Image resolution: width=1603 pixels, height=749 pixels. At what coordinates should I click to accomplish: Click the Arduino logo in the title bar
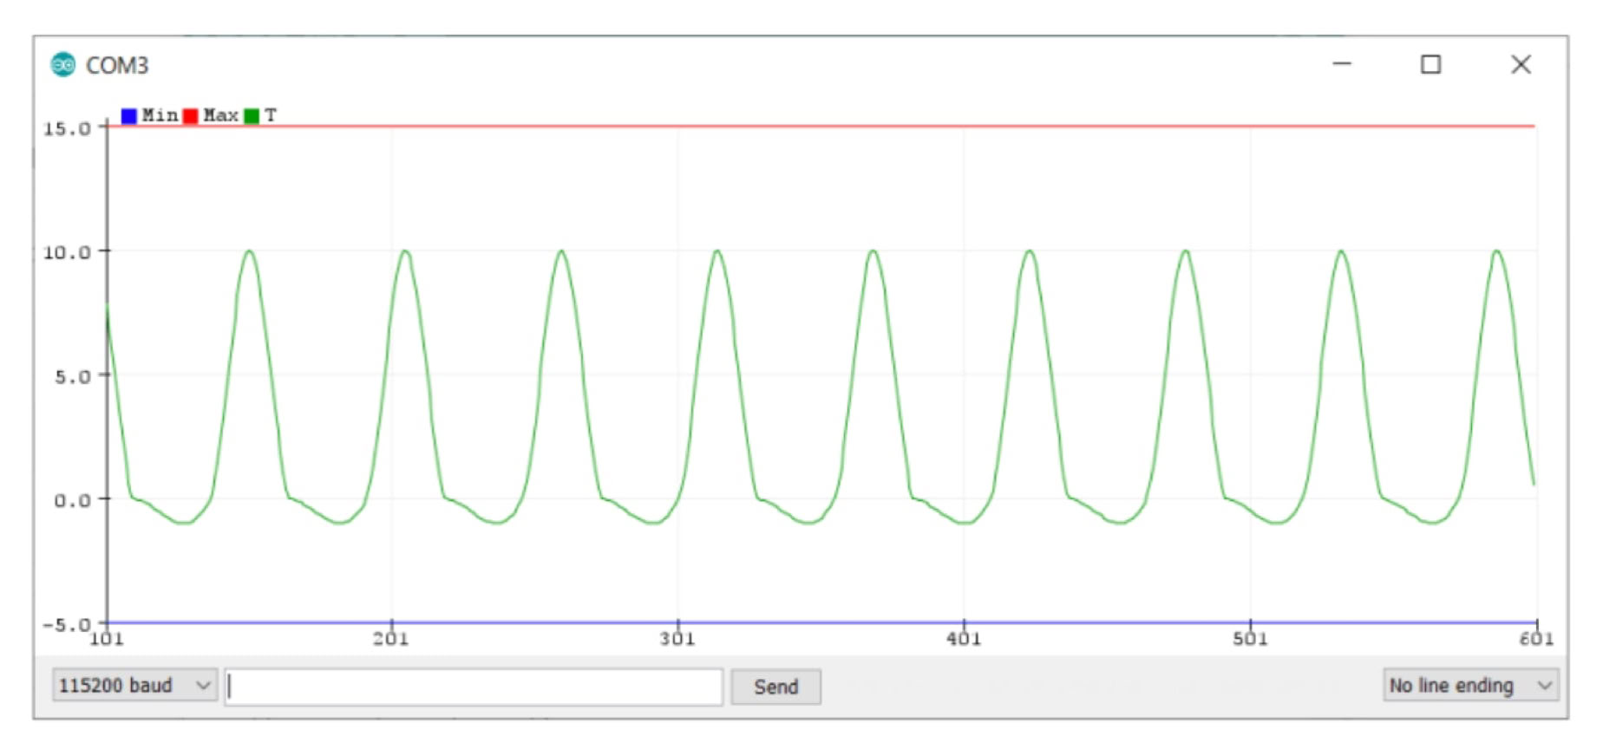point(62,65)
